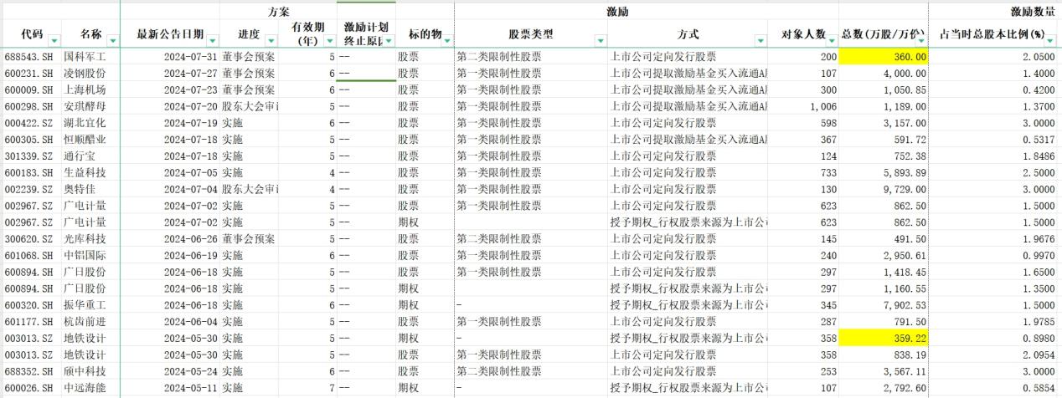Open the 代码 column filter dropdown
The width and height of the screenshot is (1062, 398).
click(x=54, y=40)
